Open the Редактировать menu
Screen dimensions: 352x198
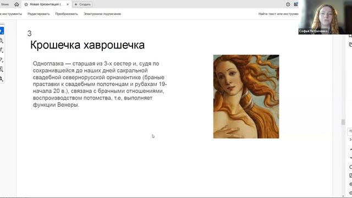click(38, 14)
